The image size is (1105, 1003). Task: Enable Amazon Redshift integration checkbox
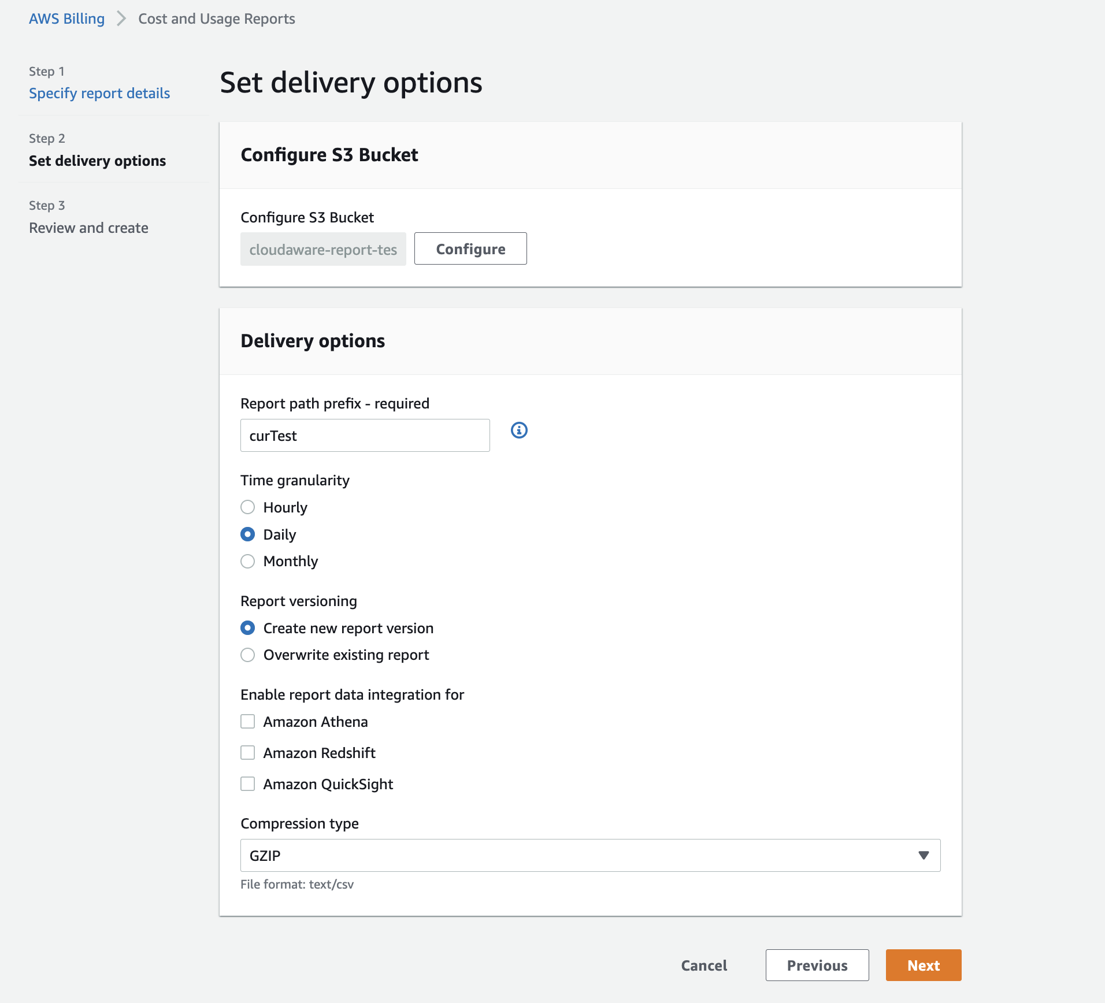(x=247, y=753)
